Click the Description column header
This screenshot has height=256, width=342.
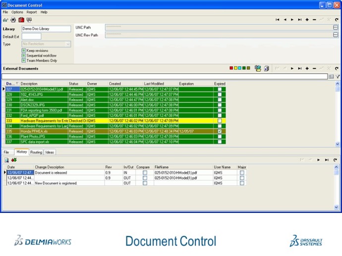tap(29, 84)
